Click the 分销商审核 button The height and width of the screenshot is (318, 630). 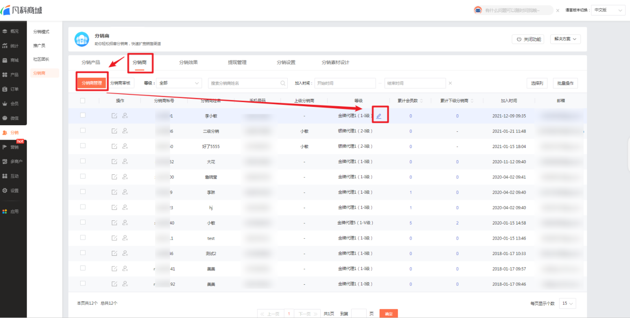click(120, 83)
